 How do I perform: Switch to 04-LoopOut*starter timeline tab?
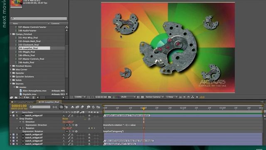(22, 102)
